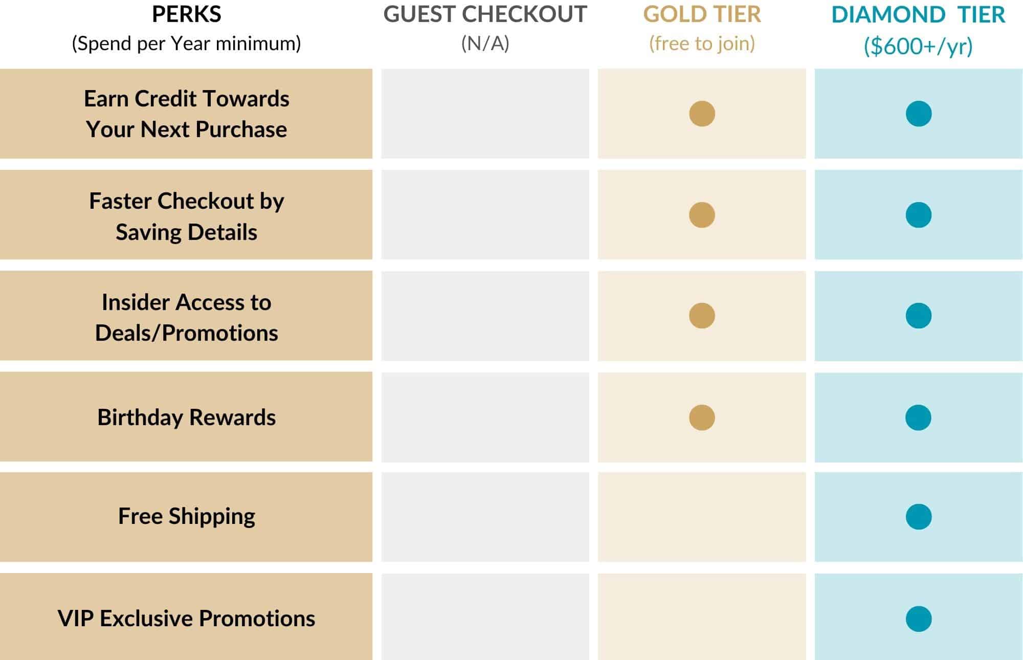Click Gold Tier dot for Earn Credit
This screenshot has height=660, width=1023.
pos(702,114)
